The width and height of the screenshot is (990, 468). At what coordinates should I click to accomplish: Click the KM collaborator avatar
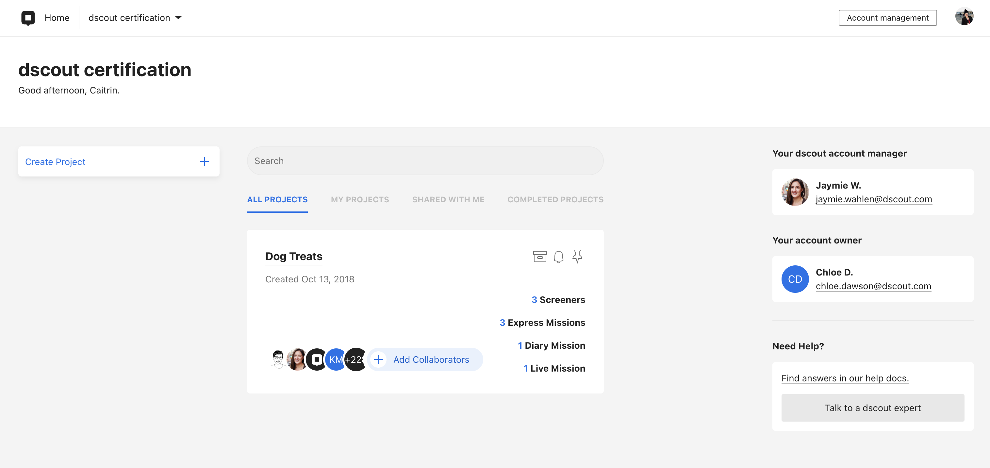(335, 359)
